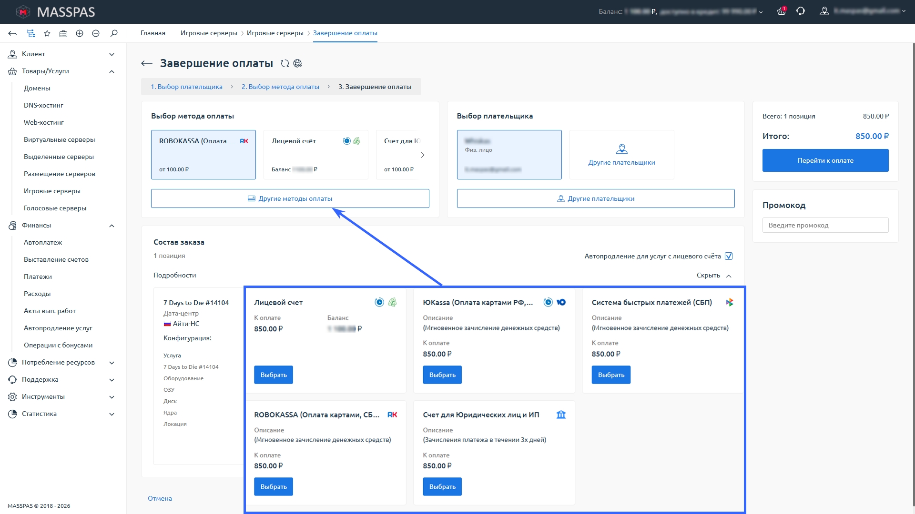Image resolution: width=915 pixels, height=514 pixels.
Task: Click the bank icon on Счет для Юридических лиц
Action: (x=561, y=415)
